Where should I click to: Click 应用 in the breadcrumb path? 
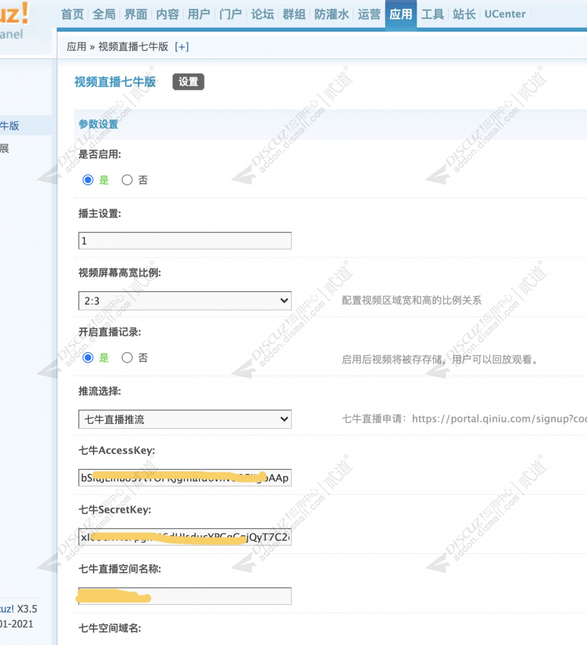[x=77, y=47]
